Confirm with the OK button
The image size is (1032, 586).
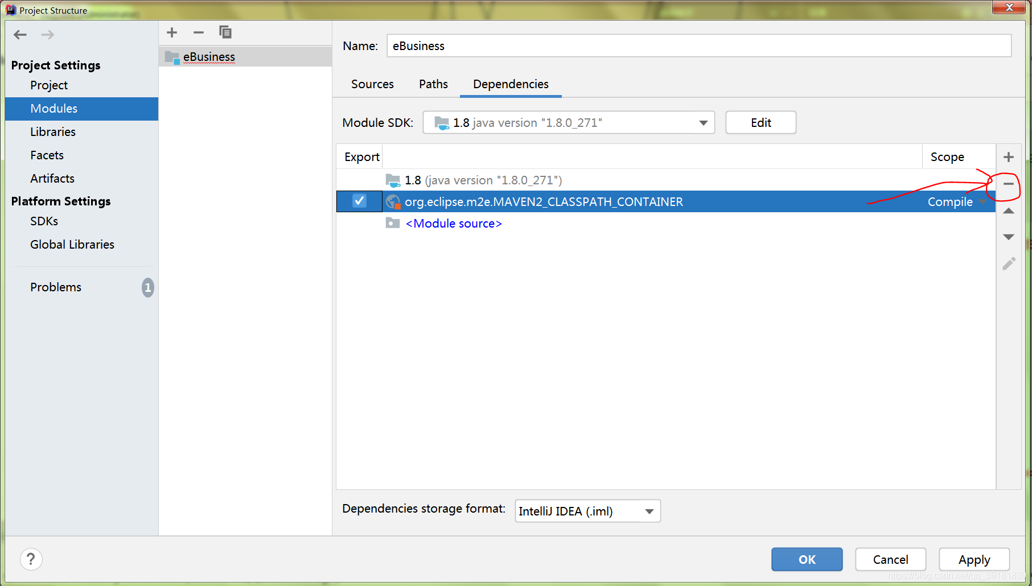807,559
